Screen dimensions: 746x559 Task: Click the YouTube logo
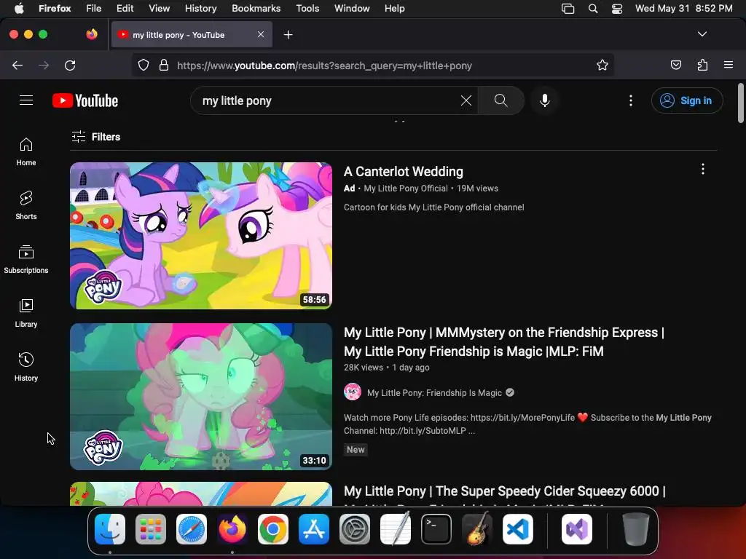point(85,100)
